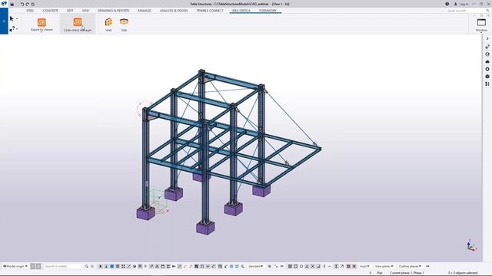
Task: Click the Log in button
Action: [461, 4]
